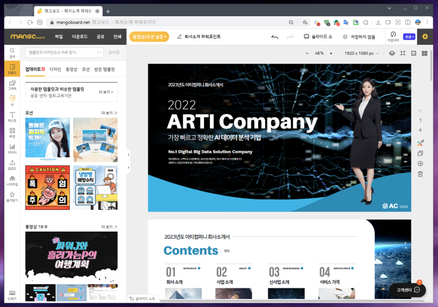
Task: Open the 그래픽 graphics sidebar panel
Action: click(x=12, y=85)
